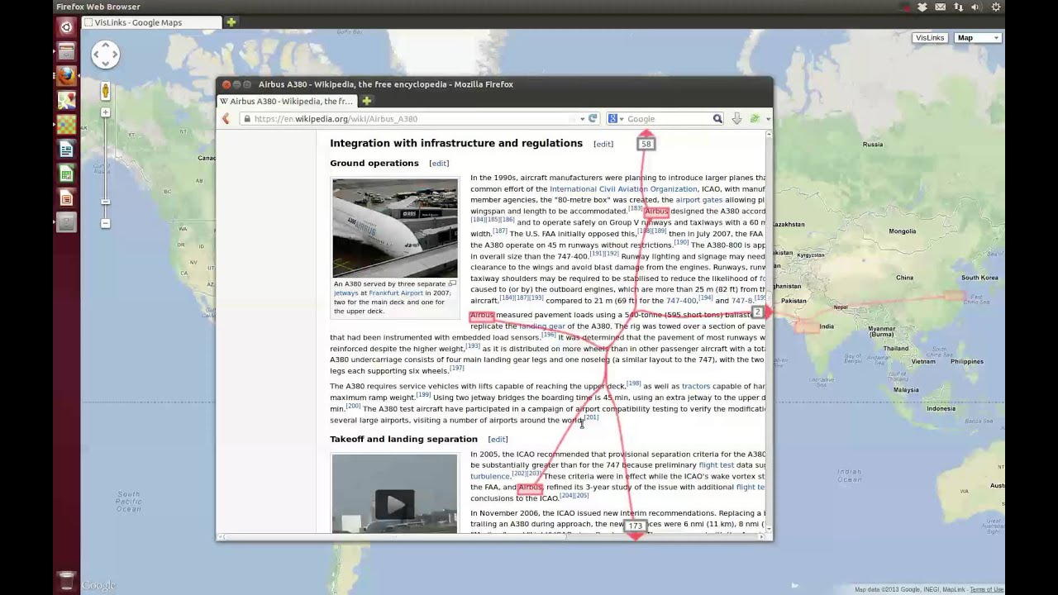This screenshot has width=1058, height=595.
Task: Open the Frankfurt Airport caption link
Action: coord(396,293)
